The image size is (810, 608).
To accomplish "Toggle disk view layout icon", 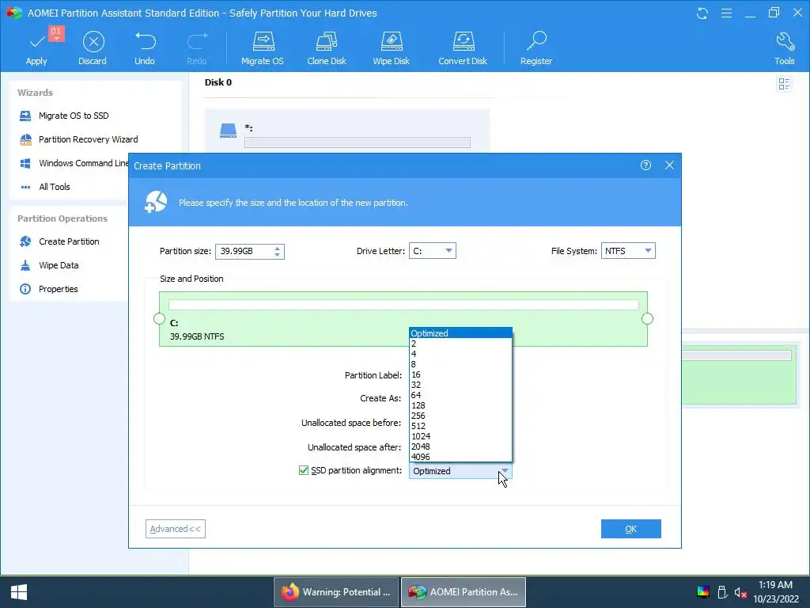I will click(784, 84).
